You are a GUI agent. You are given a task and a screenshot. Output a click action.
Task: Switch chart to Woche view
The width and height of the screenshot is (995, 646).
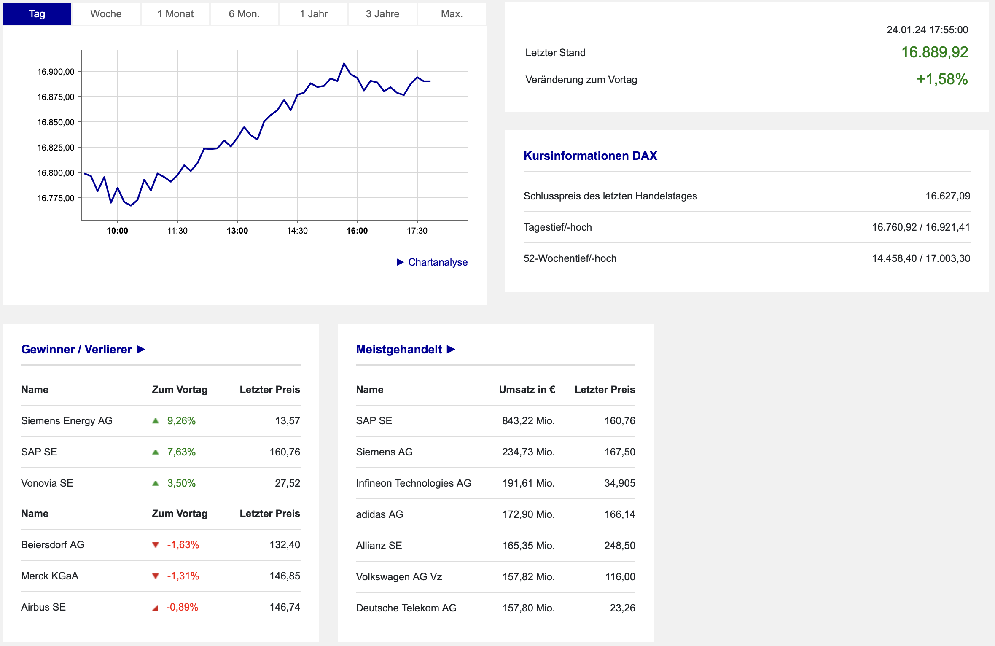pyautogui.click(x=106, y=14)
